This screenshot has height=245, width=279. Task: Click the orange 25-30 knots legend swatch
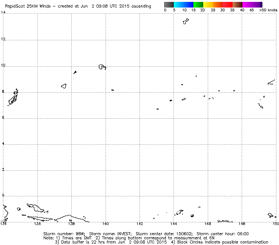point(218,5)
